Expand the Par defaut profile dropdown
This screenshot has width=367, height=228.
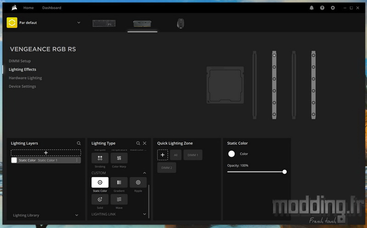click(x=78, y=22)
